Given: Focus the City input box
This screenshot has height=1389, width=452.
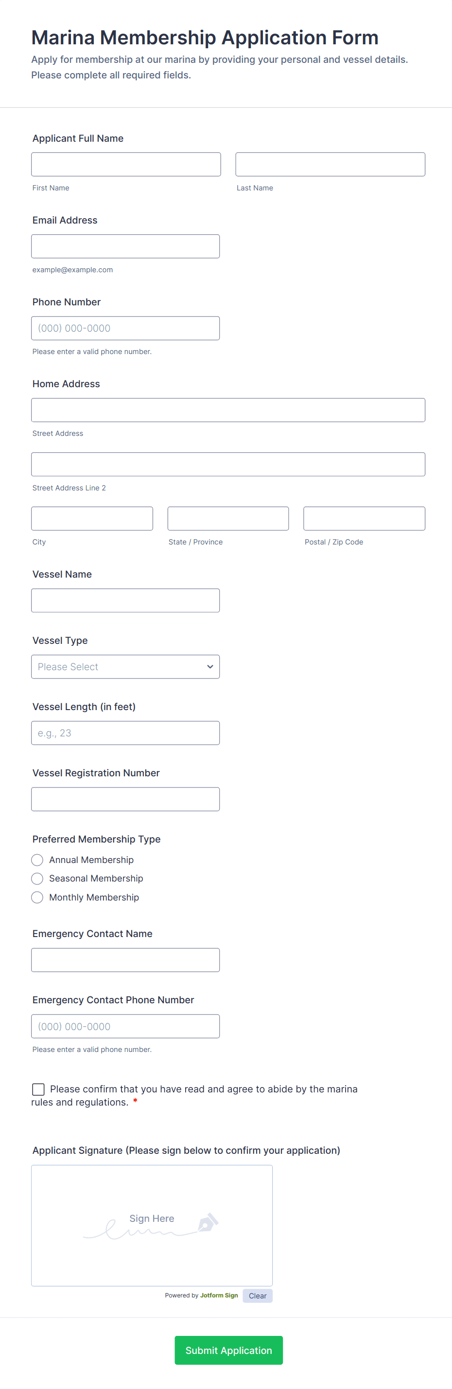Looking at the screenshot, I should click(x=92, y=518).
